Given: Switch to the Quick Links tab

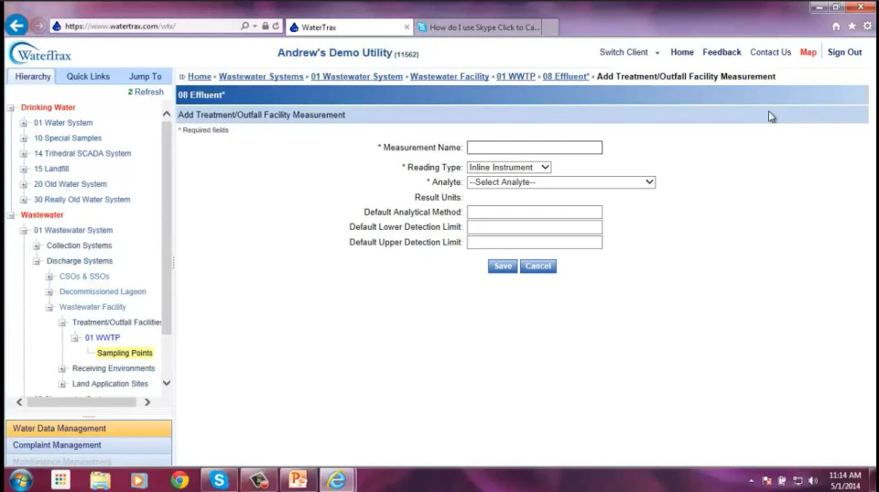Looking at the screenshot, I should coord(88,76).
